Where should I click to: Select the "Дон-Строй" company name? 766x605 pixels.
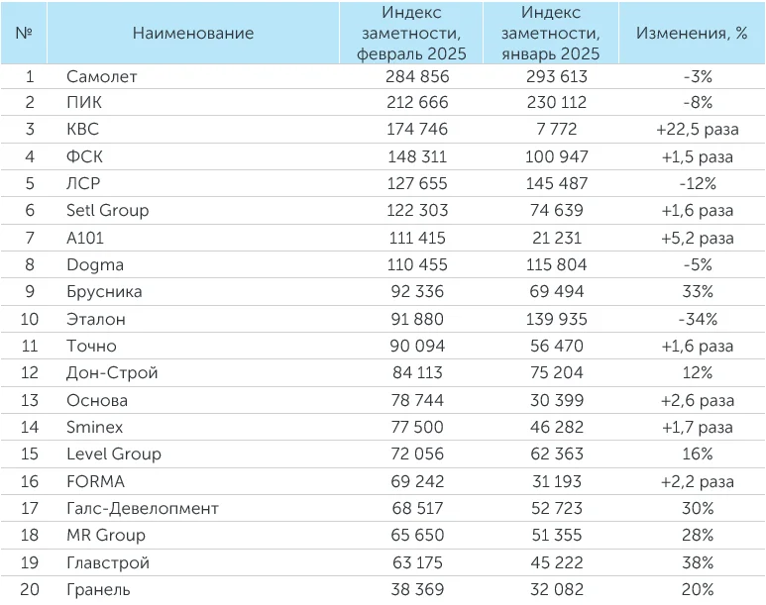pos(112,373)
